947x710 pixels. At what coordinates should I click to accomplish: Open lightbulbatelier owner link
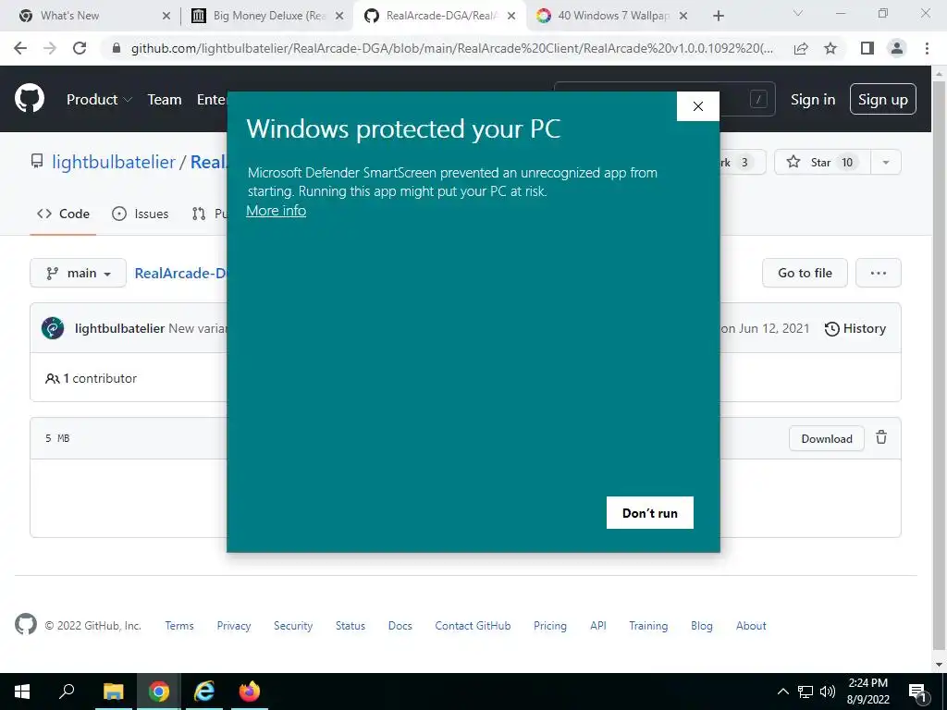click(x=114, y=162)
